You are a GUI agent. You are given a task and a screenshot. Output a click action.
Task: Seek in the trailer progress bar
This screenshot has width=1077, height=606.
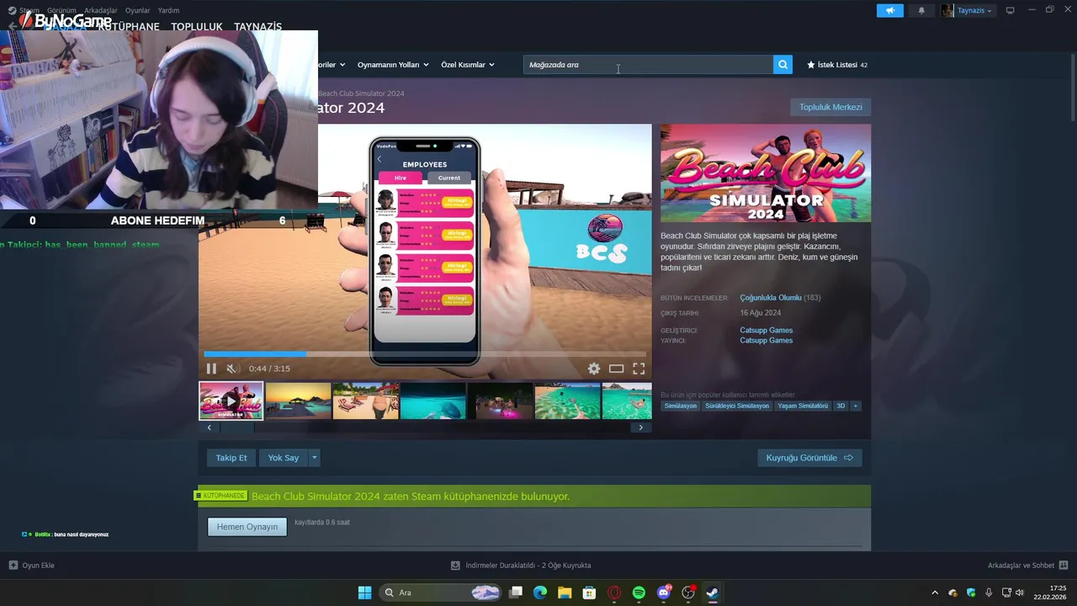[425, 354]
